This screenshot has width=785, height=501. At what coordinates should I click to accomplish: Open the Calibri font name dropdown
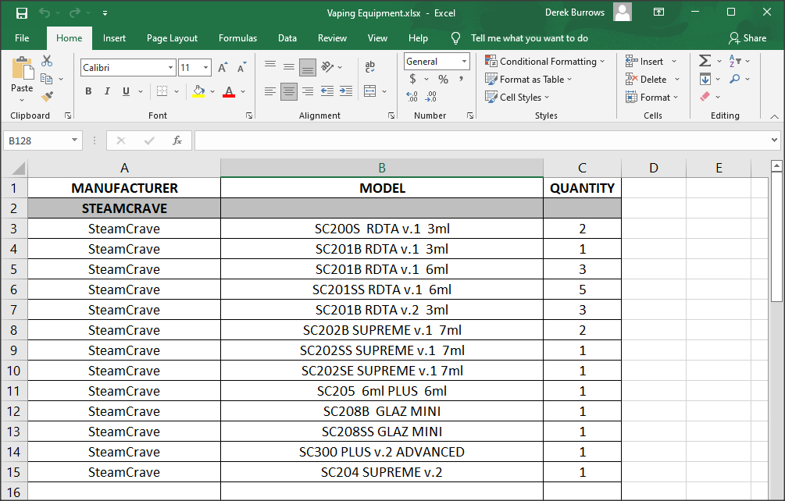coord(170,68)
